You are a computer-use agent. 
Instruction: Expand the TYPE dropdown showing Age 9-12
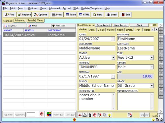[152, 58]
